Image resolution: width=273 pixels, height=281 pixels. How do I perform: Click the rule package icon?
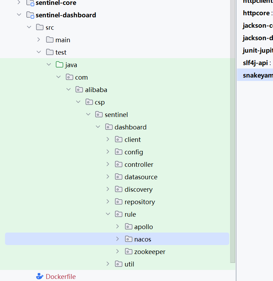coord(119,214)
